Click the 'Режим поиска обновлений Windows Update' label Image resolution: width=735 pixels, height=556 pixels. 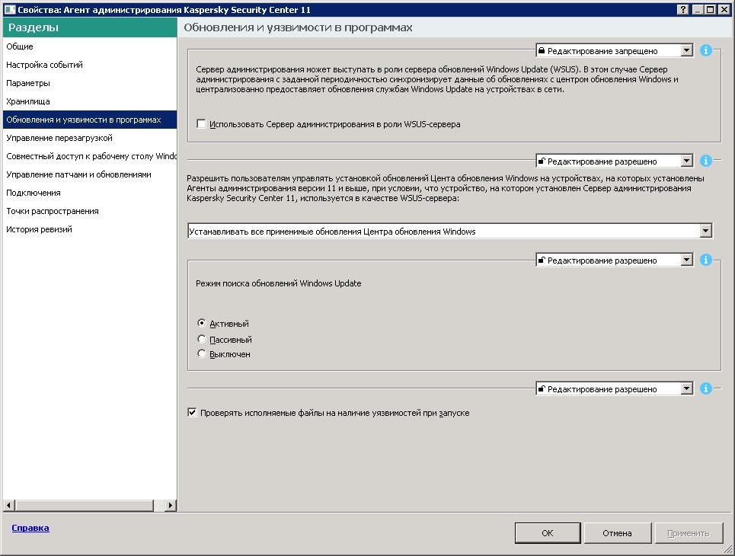point(279,283)
